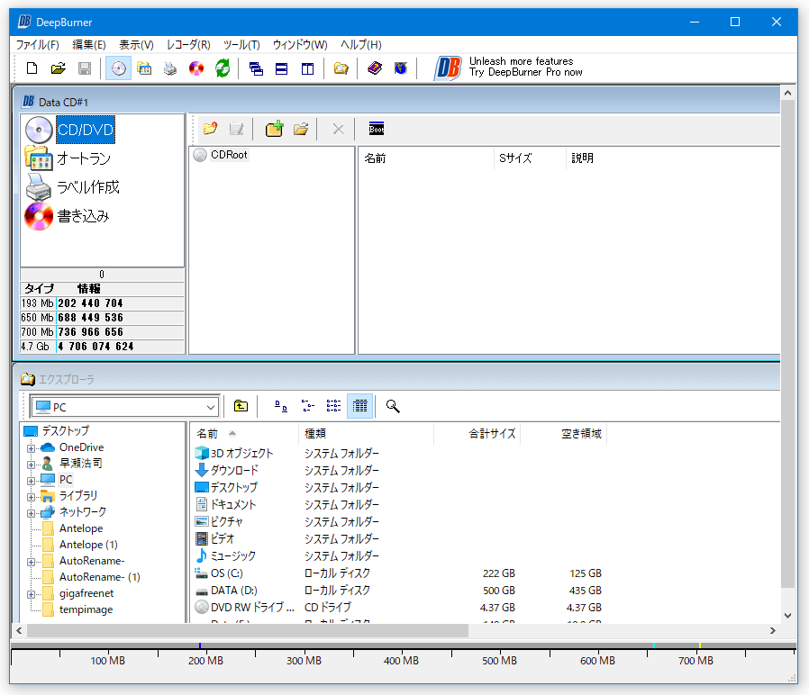Click the colorful Burn disc toolbar icon

coord(196,68)
